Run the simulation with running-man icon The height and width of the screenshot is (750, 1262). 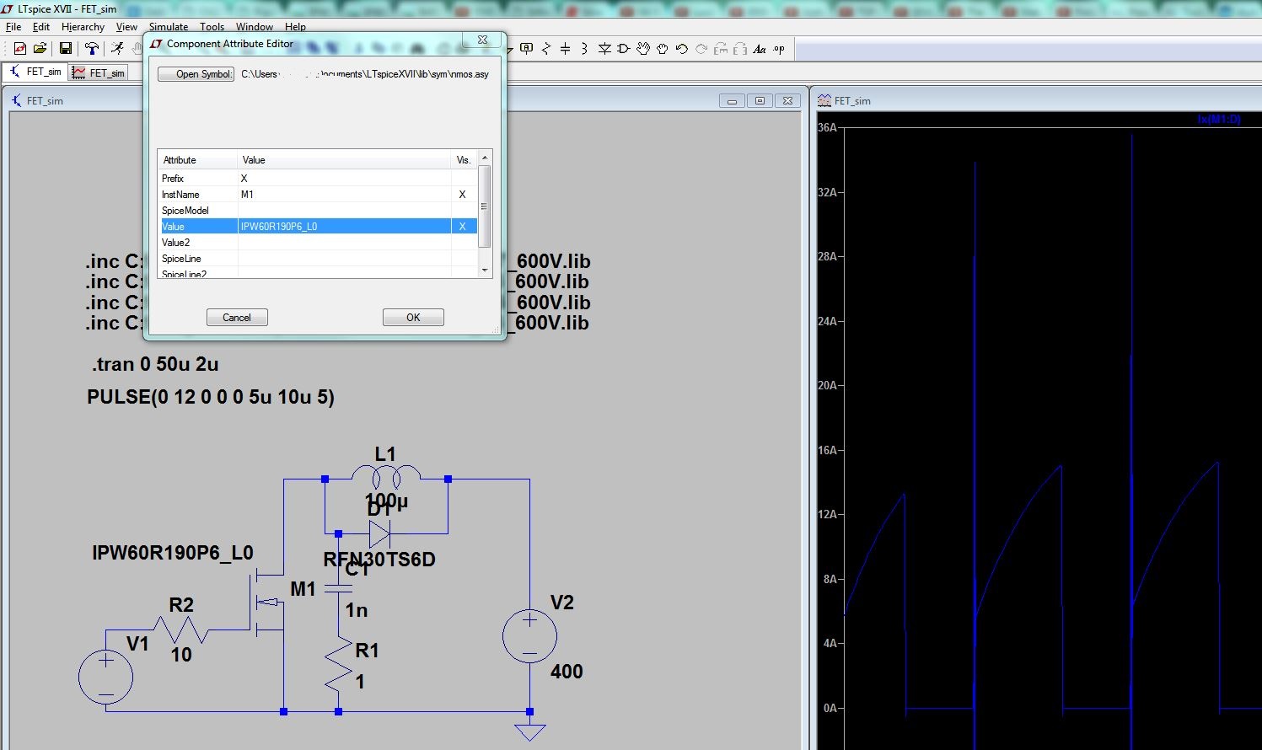(x=117, y=49)
